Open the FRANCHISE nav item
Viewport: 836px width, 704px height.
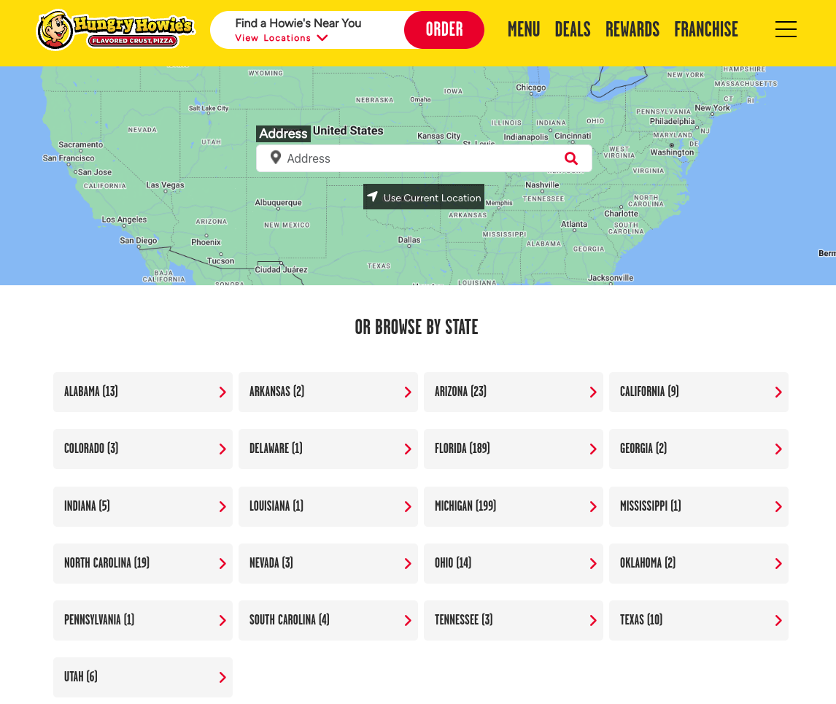click(x=706, y=29)
